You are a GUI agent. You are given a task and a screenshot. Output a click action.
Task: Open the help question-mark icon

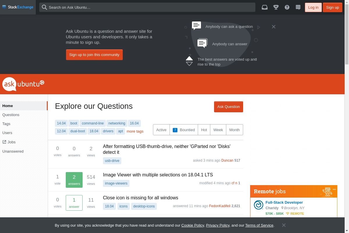coord(287,7)
